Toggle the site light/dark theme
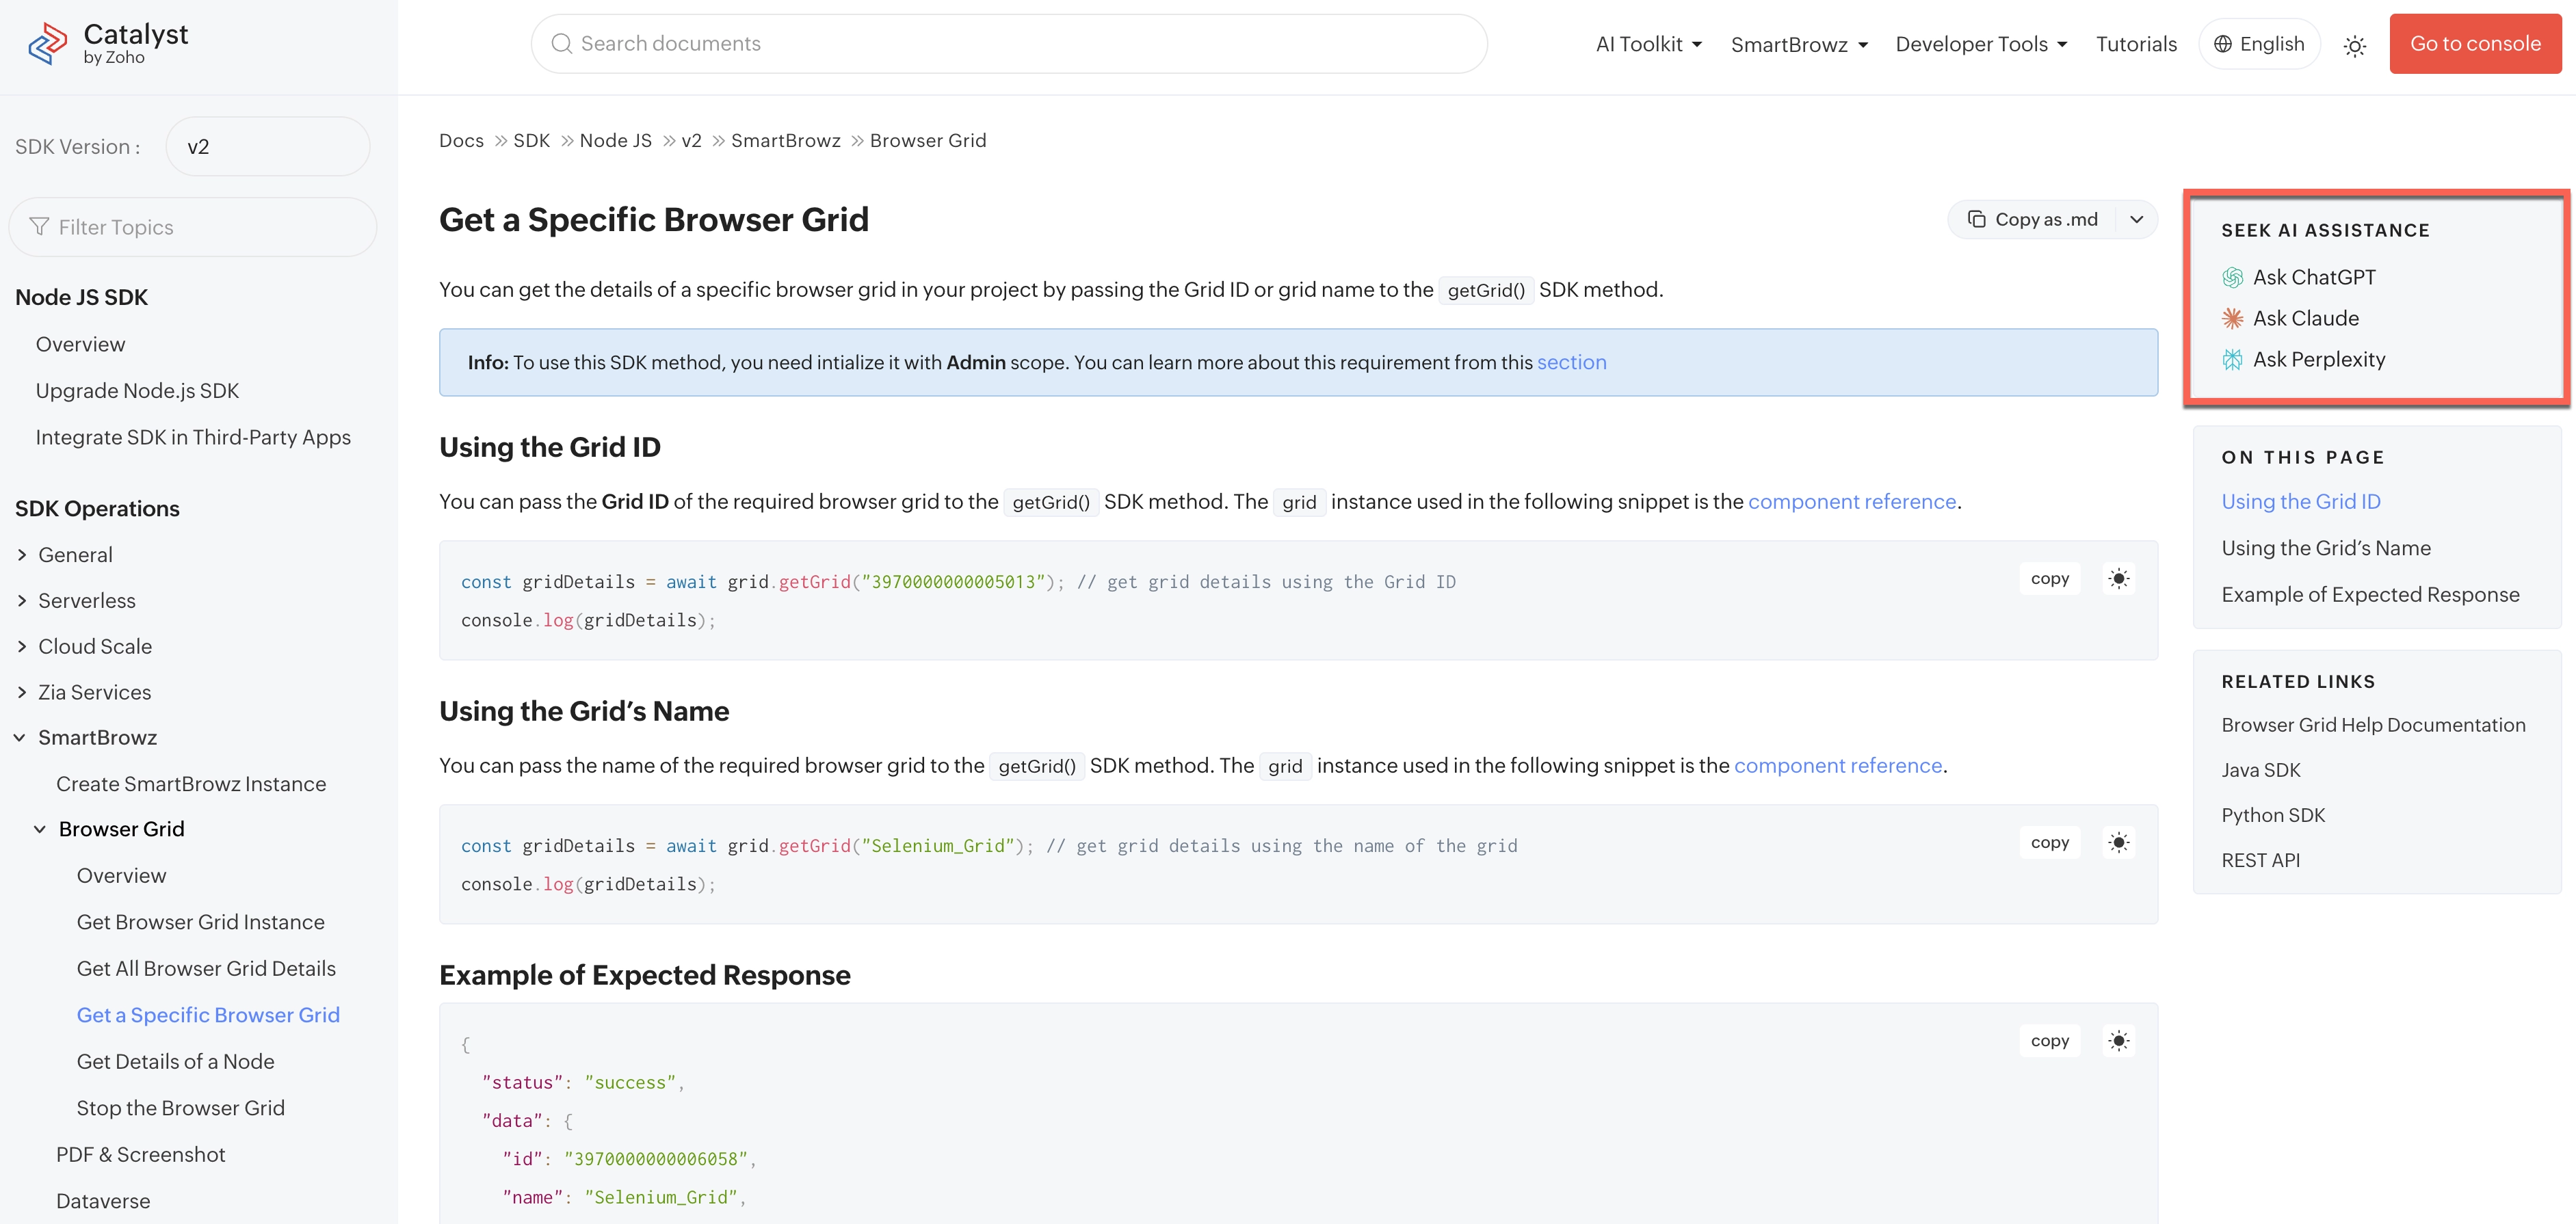Screen dimensions: 2576x1224 (2355, 46)
